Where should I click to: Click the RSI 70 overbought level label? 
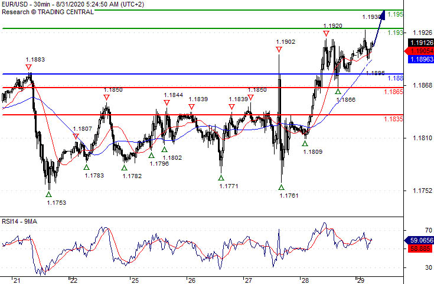tap(429, 230)
